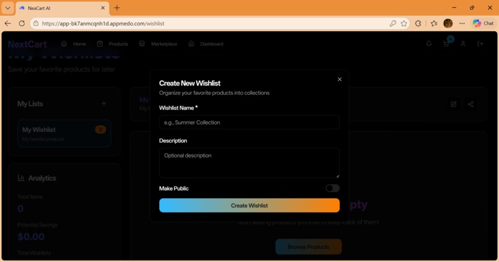Open the Copilot Chat button

pyautogui.click(x=483, y=24)
